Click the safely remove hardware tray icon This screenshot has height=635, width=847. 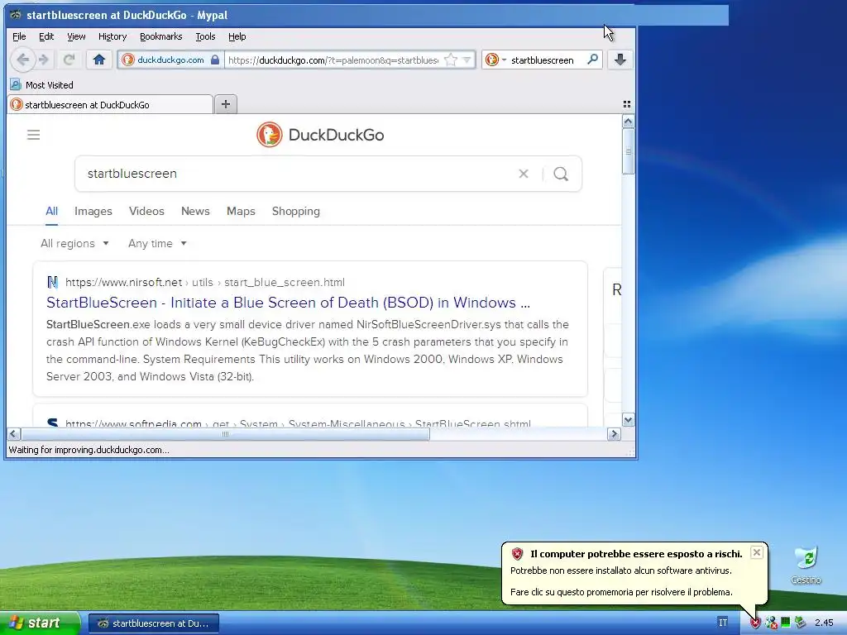coord(800,623)
